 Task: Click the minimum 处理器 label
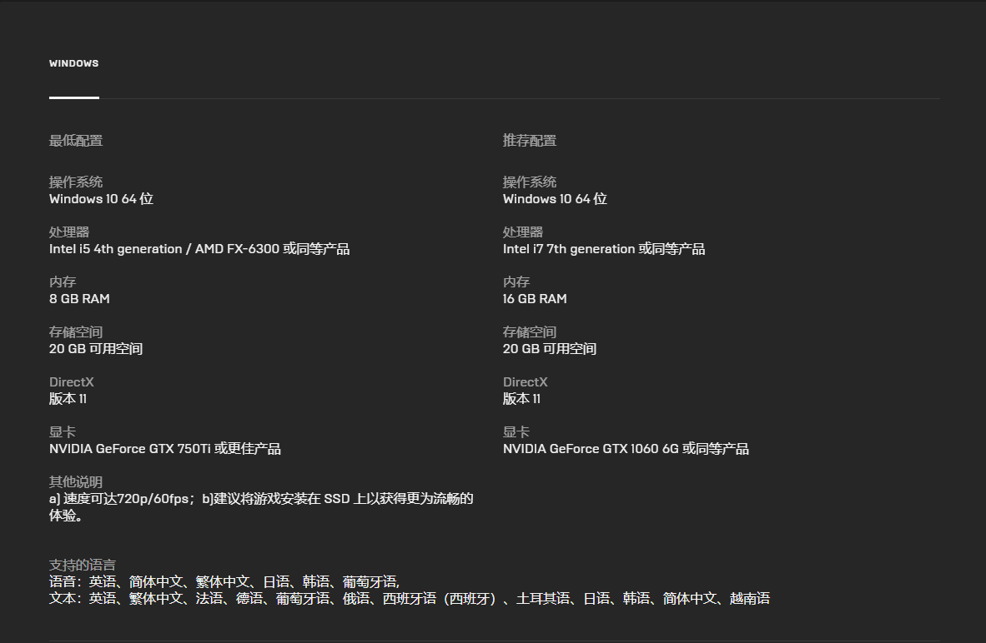[69, 232]
